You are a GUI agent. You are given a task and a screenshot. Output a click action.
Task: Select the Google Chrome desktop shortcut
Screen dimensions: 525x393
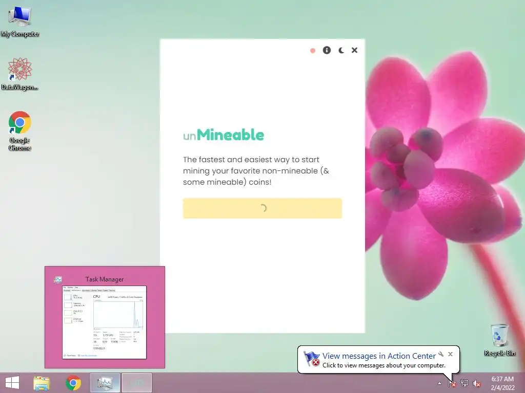pyautogui.click(x=20, y=130)
